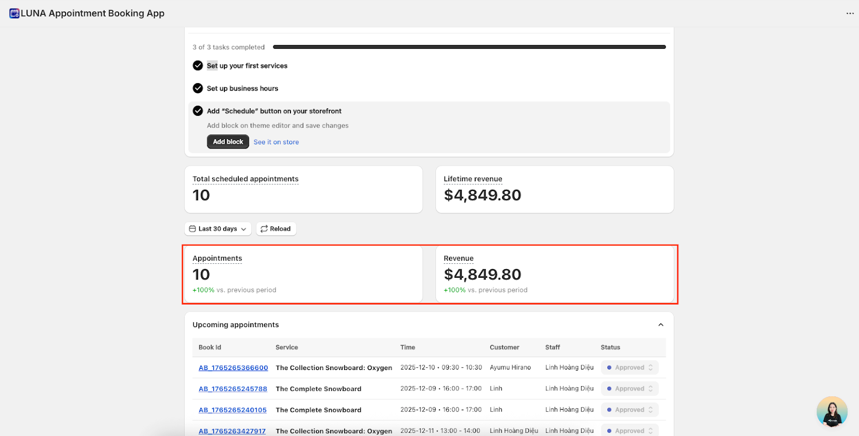Open the three-dot more options menu
The image size is (859, 436).
(x=850, y=13)
